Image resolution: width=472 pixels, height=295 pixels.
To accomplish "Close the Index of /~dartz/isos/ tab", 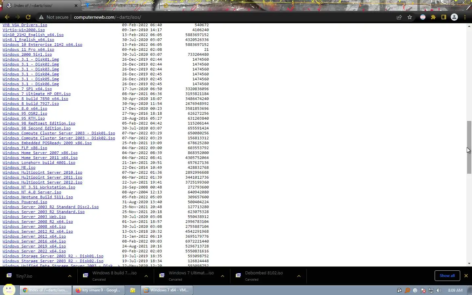I will pyautogui.click(x=76, y=6).
